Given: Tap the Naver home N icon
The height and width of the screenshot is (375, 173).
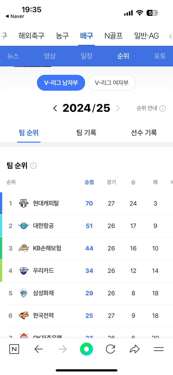Looking at the screenshot, I should 14,349.
